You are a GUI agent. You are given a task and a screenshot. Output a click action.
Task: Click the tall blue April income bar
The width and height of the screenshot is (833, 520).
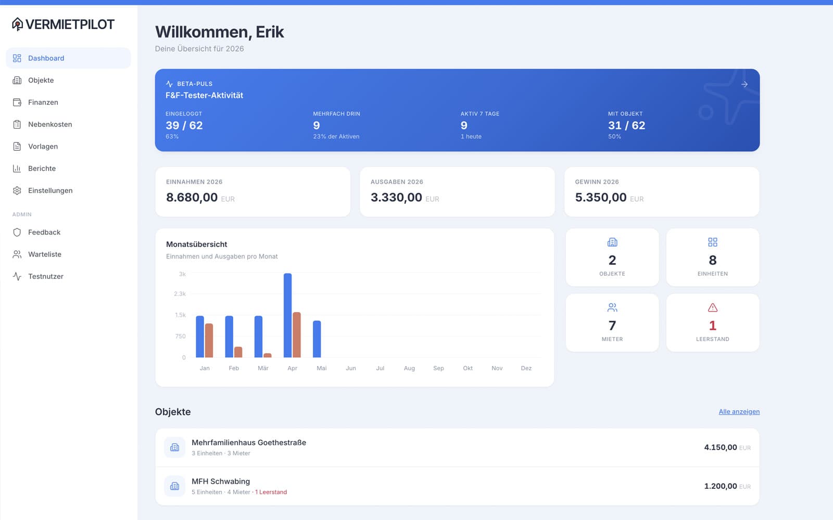pos(287,316)
